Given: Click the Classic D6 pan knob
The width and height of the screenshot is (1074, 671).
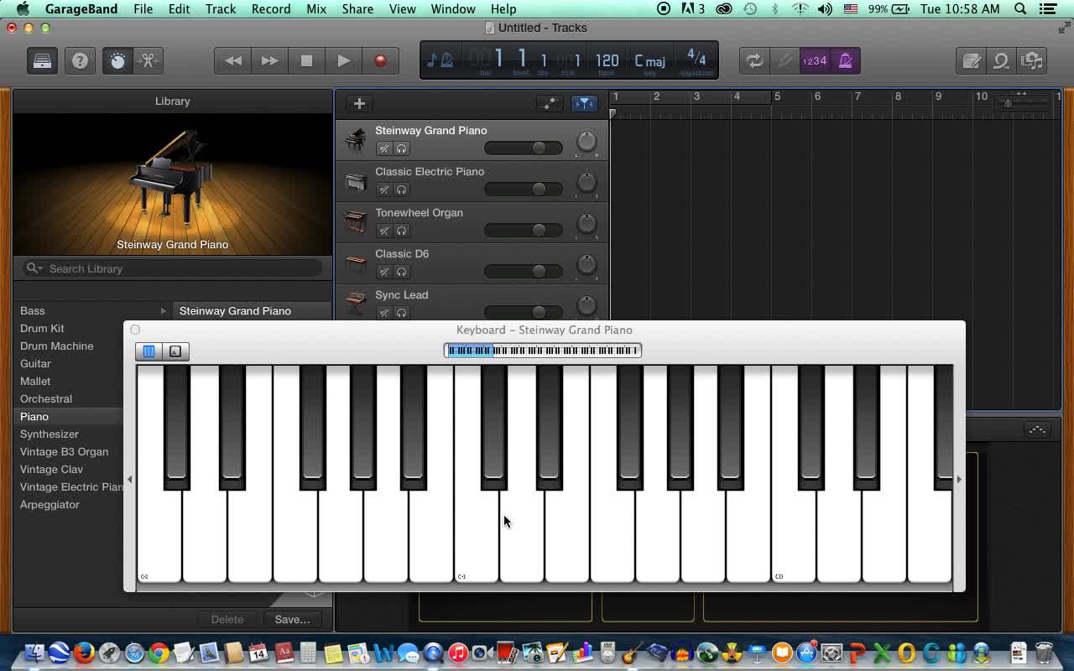Looking at the screenshot, I should click(x=587, y=264).
